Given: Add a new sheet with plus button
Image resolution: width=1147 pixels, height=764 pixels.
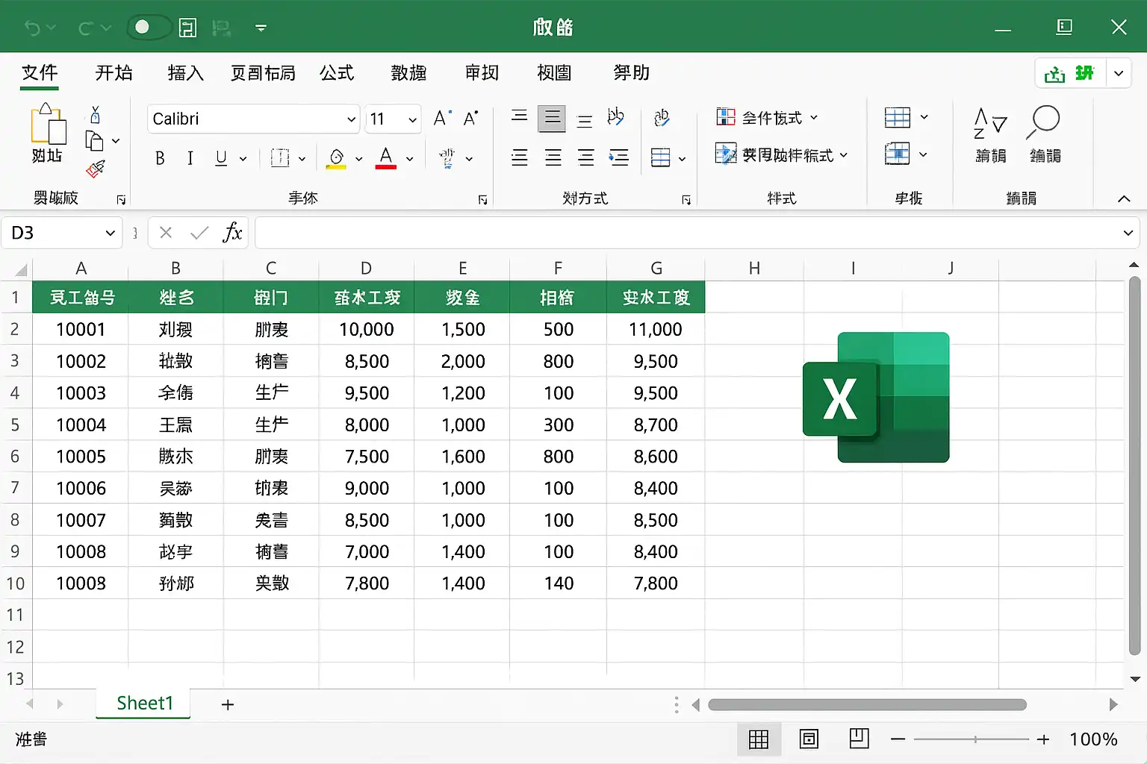Looking at the screenshot, I should point(228,704).
